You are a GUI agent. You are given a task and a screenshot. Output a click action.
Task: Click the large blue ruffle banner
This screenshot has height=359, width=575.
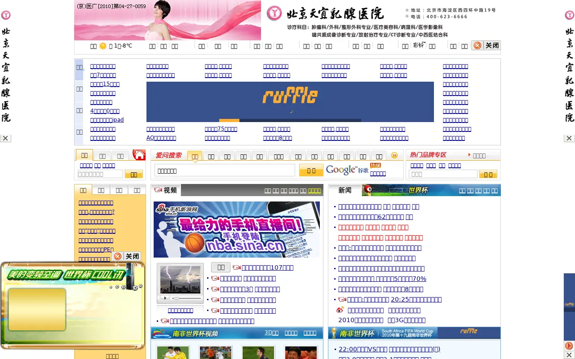[x=290, y=102]
